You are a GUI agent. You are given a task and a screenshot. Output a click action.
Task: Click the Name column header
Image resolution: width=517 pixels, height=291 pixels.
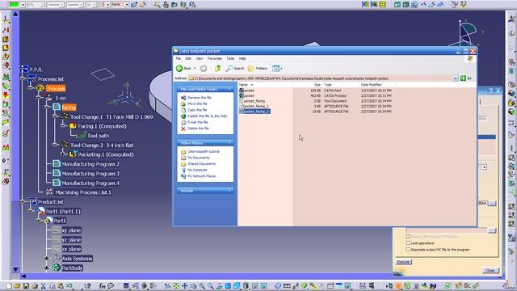(265, 85)
